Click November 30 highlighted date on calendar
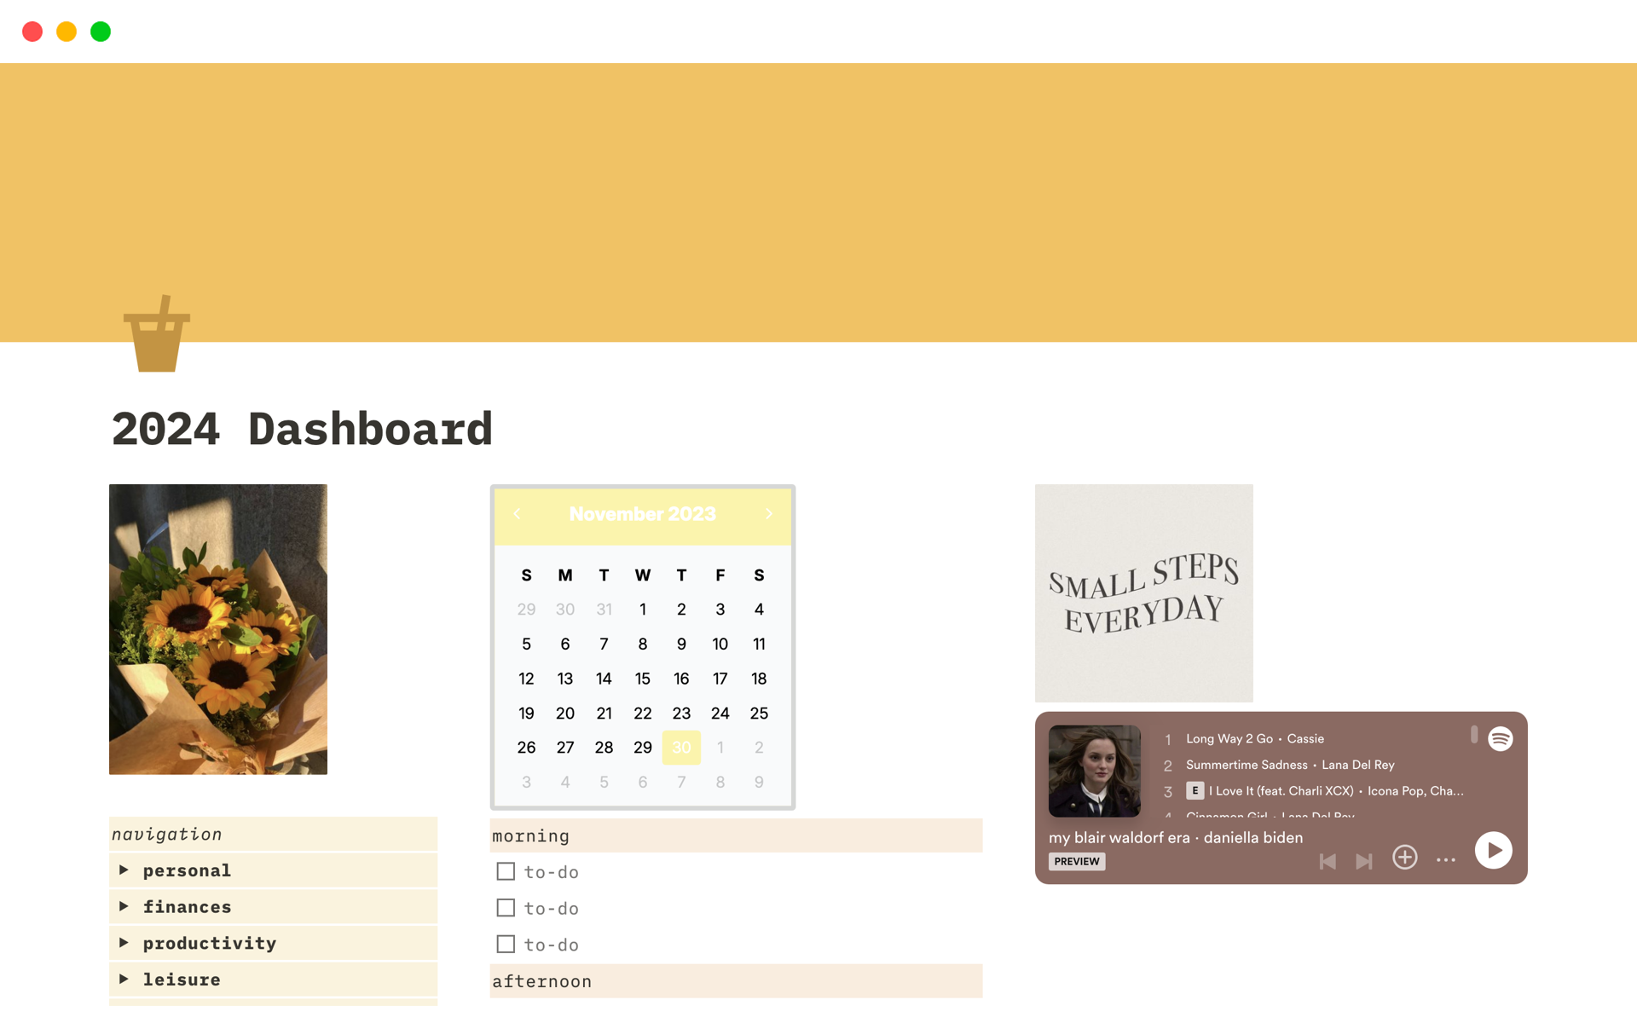This screenshot has height=1023, width=1637. [x=681, y=746]
